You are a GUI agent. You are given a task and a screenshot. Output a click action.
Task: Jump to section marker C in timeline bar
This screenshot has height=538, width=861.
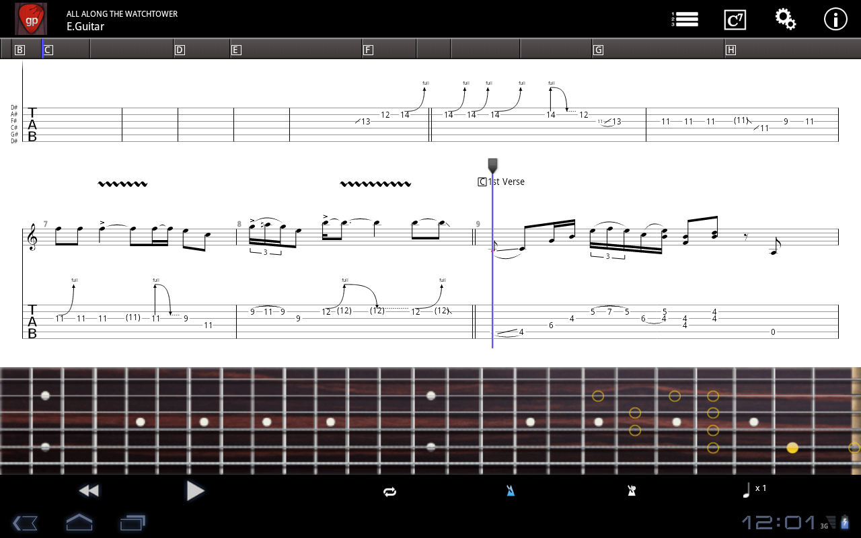48,50
